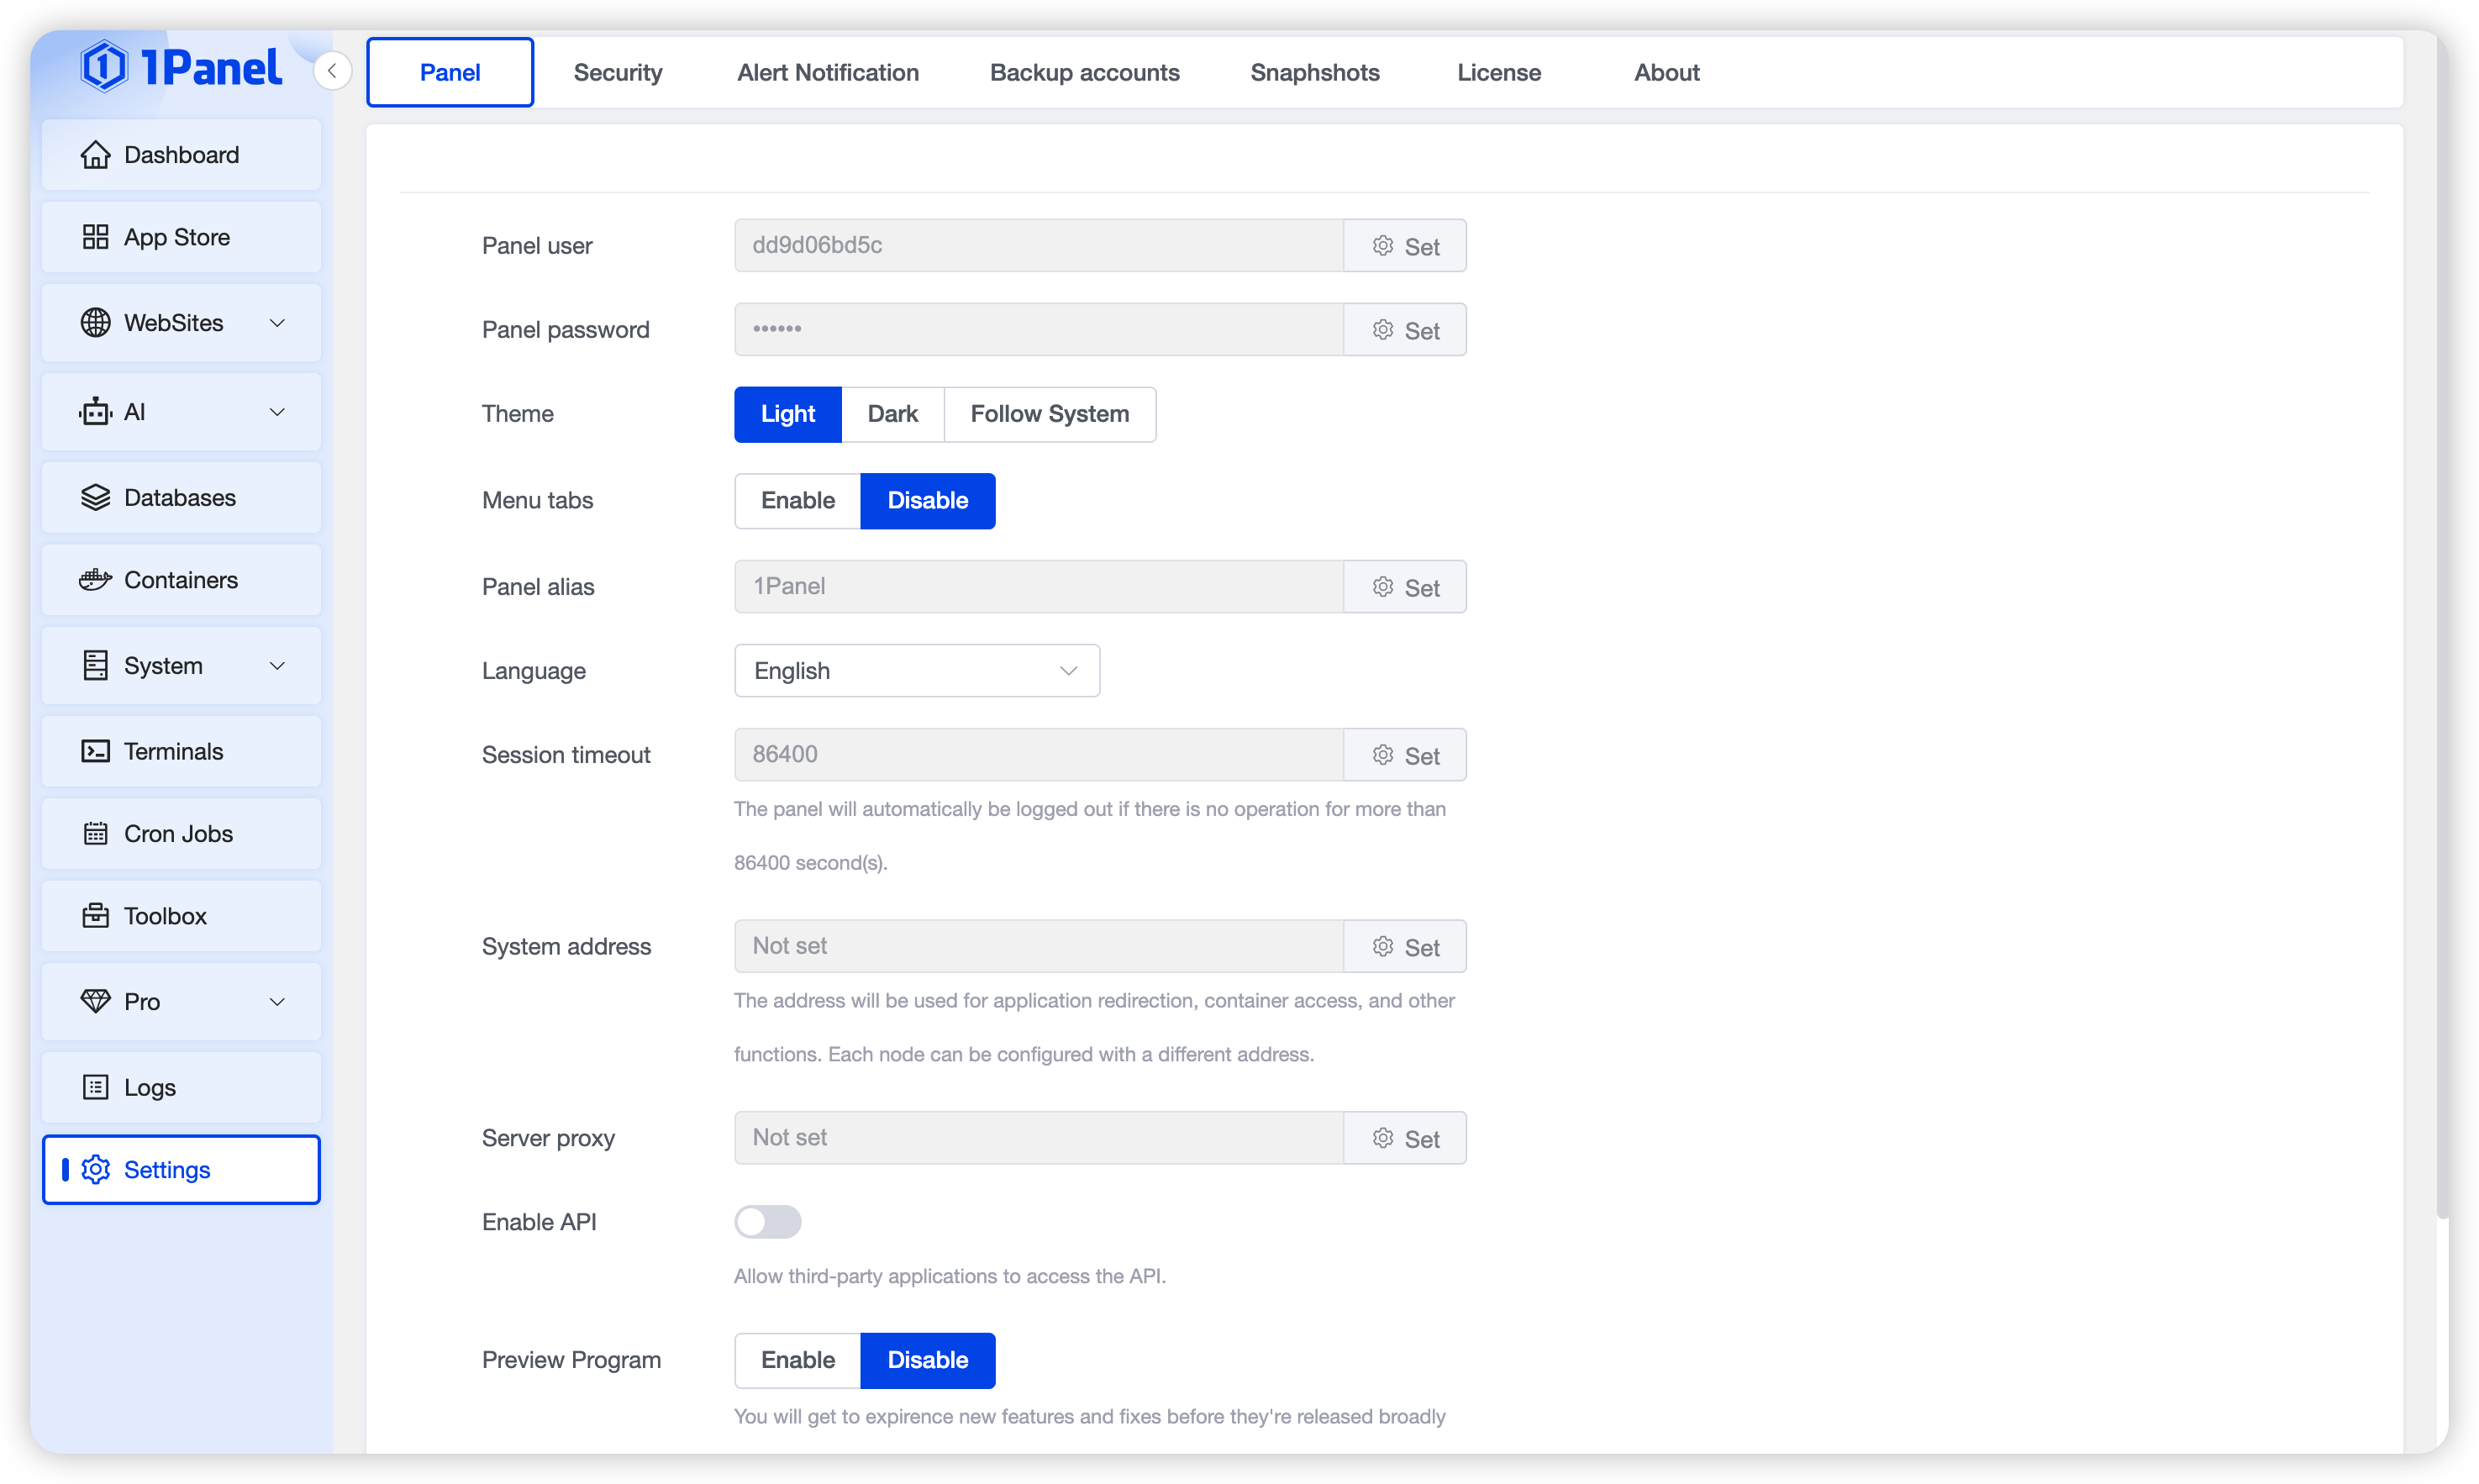
Task: Click the Terminals console icon
Action: (x=95, y=751)
